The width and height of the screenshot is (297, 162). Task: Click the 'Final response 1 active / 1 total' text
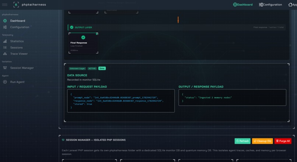[x=268, y=28]
